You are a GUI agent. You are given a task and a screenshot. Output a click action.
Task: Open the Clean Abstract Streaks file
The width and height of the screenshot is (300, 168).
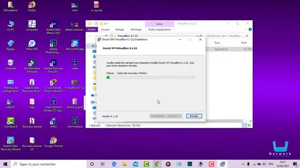53,105
